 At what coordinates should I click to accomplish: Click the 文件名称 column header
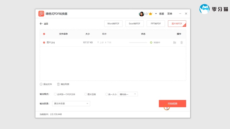(x=63, y=34)
